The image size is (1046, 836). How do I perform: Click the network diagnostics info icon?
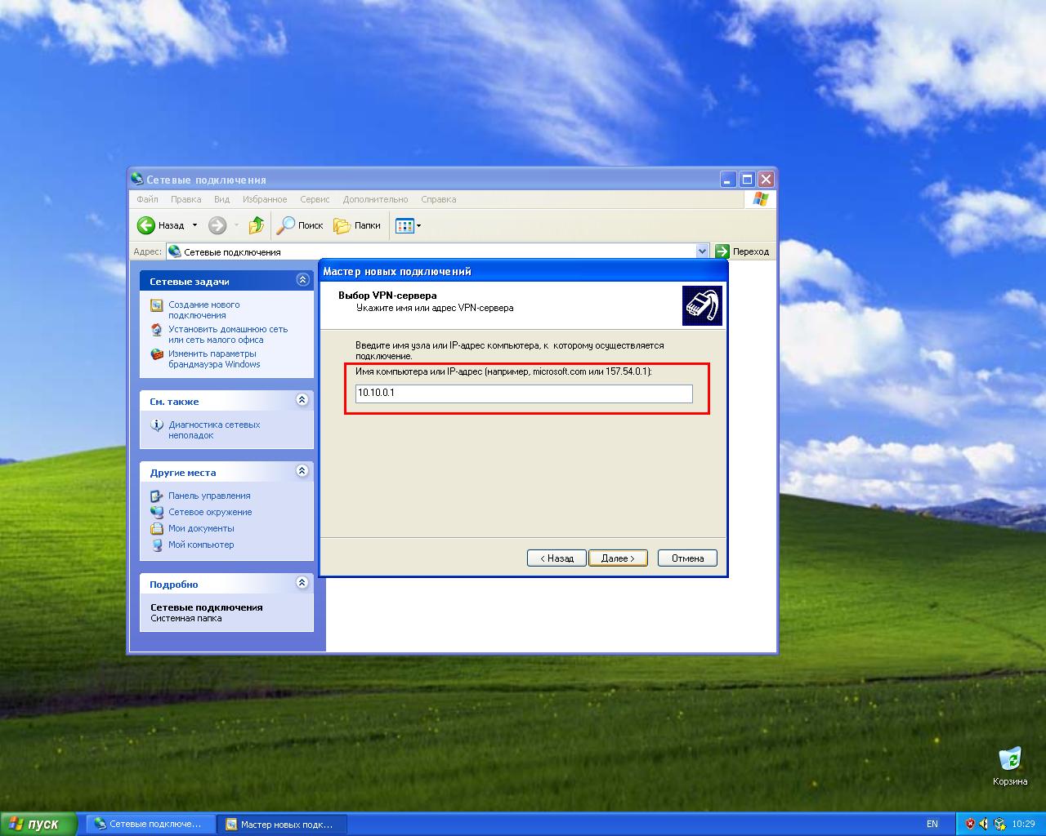tap(157, 425)
